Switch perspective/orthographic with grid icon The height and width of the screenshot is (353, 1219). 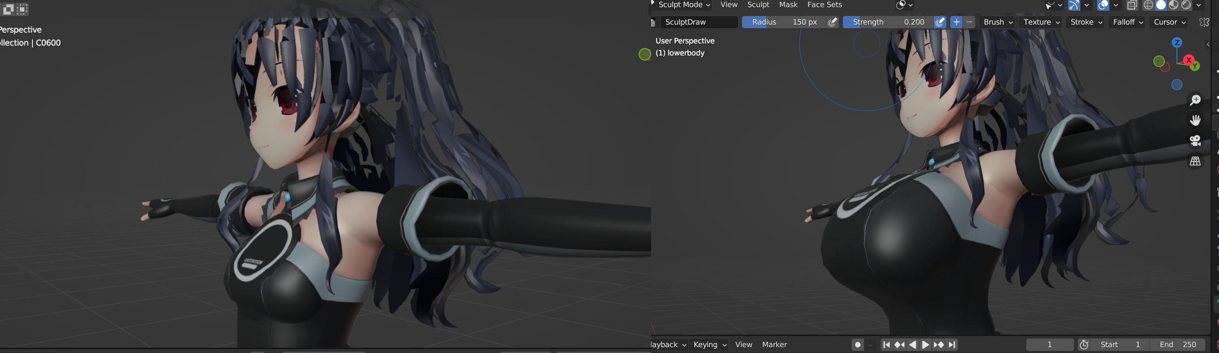pos(1195,161)
